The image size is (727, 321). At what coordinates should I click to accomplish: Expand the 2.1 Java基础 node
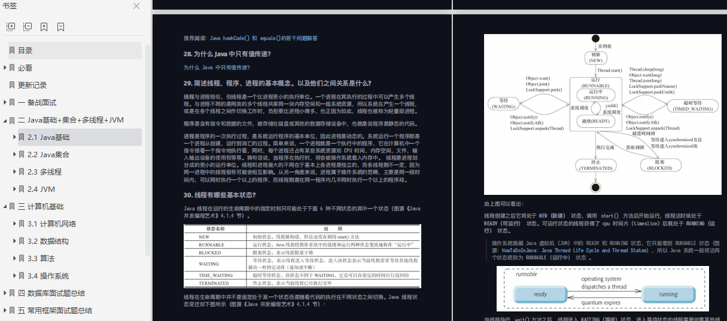click(x=15, y=137)
